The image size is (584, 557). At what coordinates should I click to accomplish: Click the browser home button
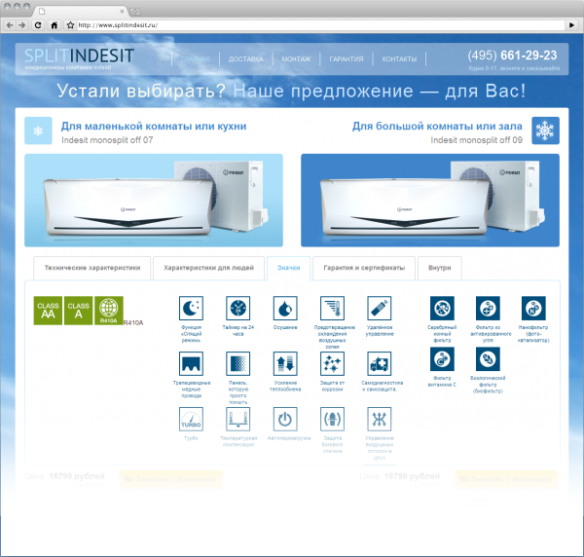(x=54, y=25)
